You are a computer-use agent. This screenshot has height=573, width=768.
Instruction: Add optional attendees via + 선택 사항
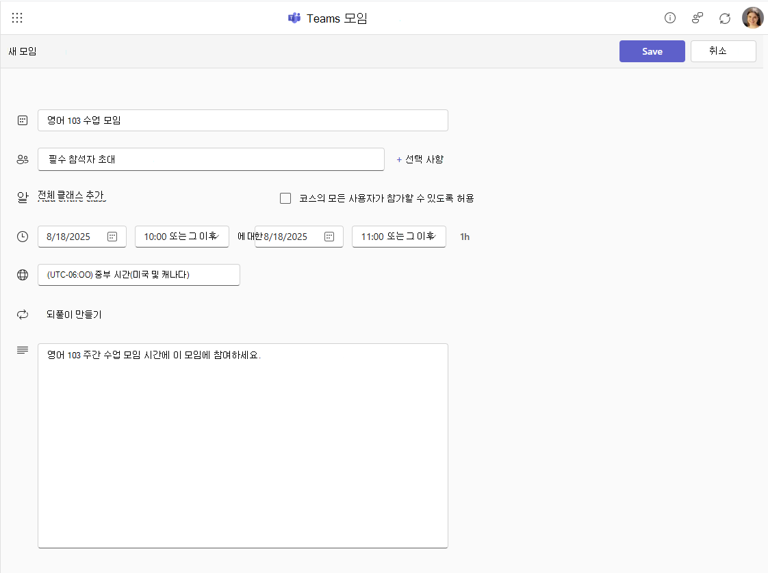tap(420, 159)
